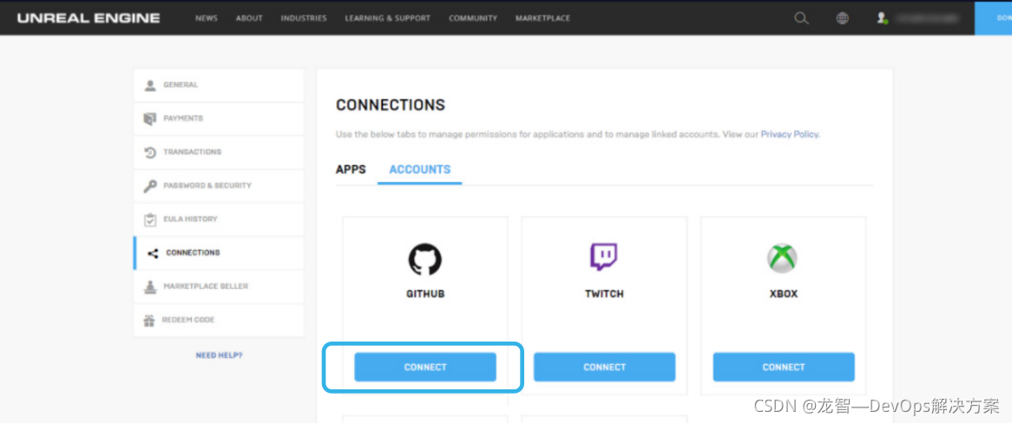This screenshot has height=424, width=1012.
Task: Click the CONNECTIONS heading text
Action: point(391,105)
